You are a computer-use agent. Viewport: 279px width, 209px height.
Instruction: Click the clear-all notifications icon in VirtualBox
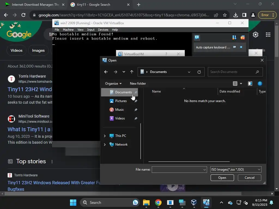(x=242, y=37)
